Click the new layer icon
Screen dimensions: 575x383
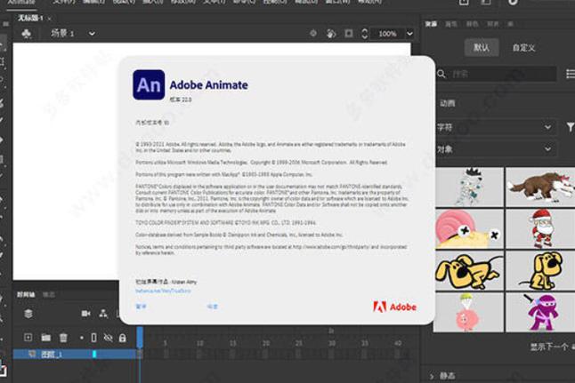(28, 337)
